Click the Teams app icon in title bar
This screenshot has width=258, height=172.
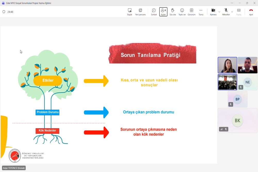tap(3, 3)
